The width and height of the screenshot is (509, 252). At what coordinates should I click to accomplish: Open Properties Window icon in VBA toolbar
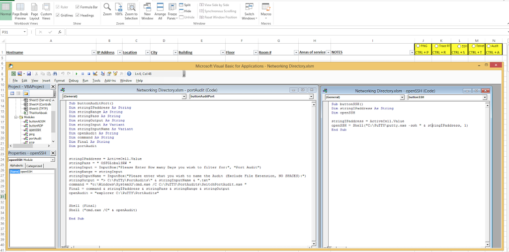tap(109, 73)
